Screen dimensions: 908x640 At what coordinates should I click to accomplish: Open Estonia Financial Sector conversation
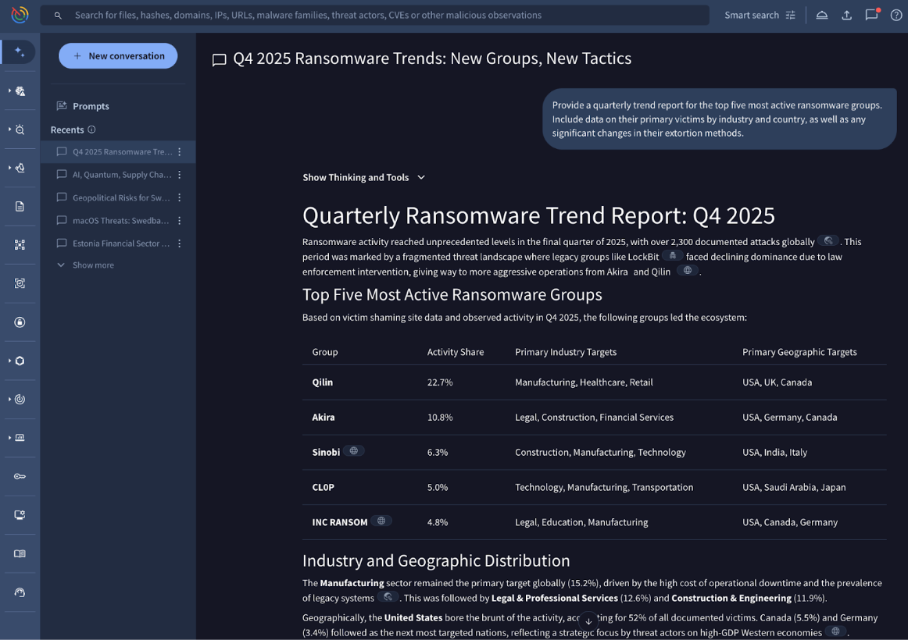coord(120,244)
